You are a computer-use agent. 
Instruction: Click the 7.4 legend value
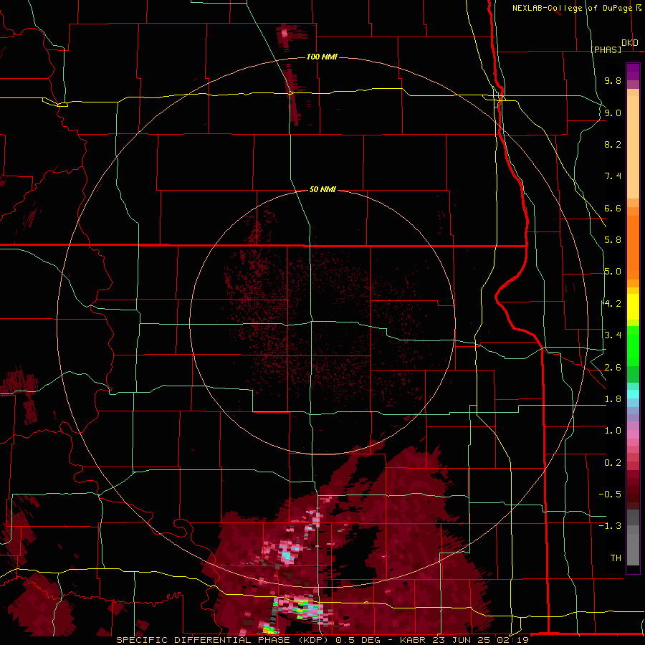[x=613, y=176]
